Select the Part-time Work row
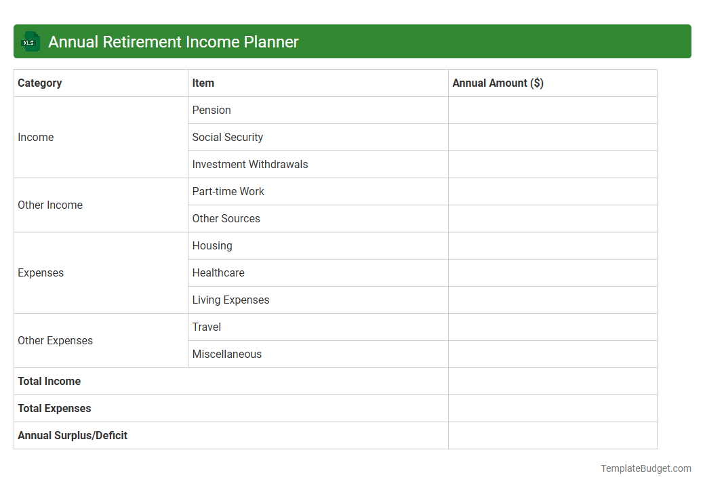This screenshot has height=488, width=705. (x=228, y=191)
